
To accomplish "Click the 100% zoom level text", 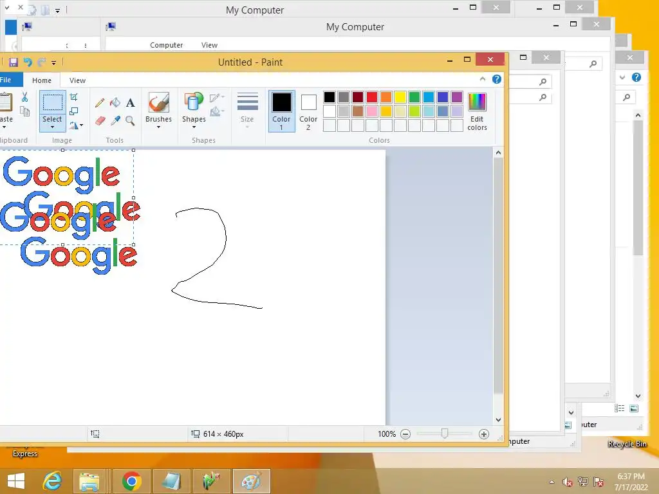I will click(387, 434).
